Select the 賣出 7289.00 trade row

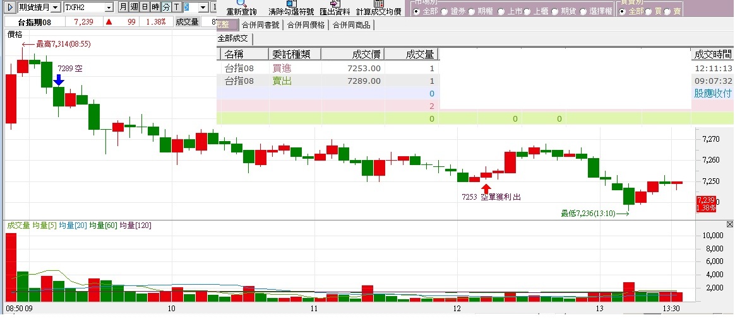coord(328,81)
